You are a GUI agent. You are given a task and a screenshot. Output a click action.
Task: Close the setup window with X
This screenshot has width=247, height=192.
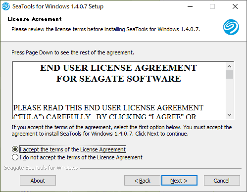pos(235,6)
